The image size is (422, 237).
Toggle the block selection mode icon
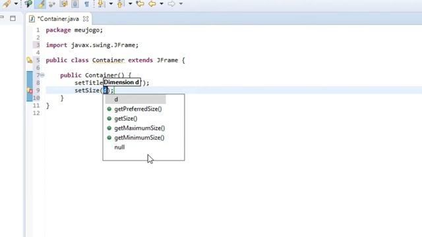[64, 4]
